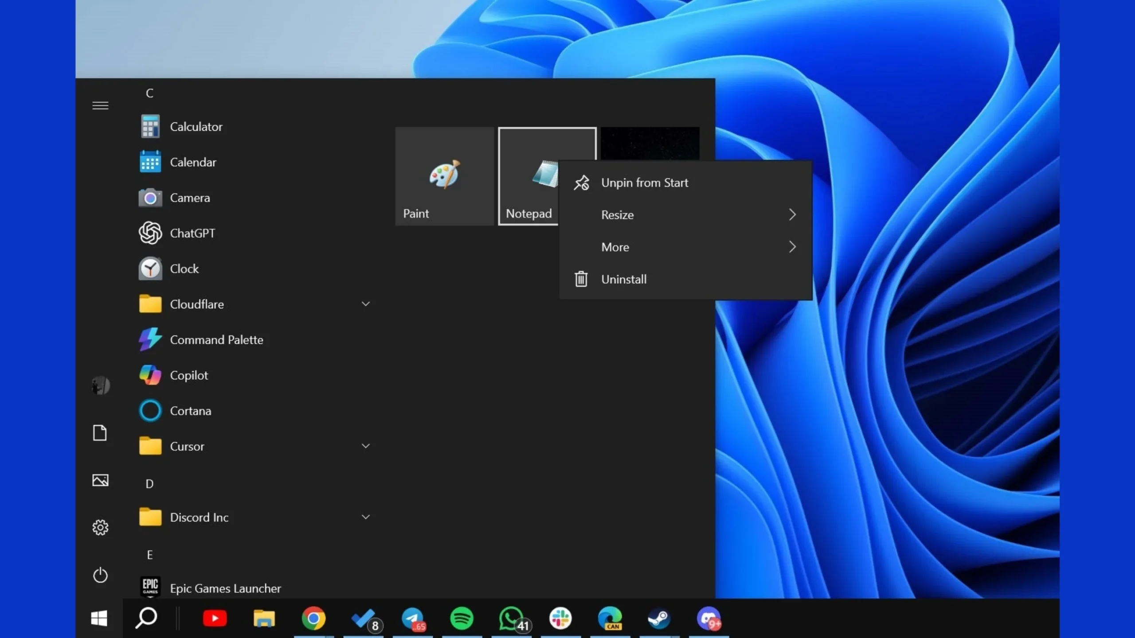Expand the Discord Inc folder chevron
This screenshot has height=638, width=1135.
pos(366,517)
